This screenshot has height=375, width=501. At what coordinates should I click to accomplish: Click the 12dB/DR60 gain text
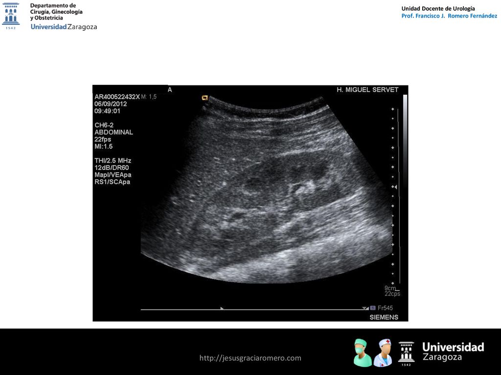tap(112, 168)
